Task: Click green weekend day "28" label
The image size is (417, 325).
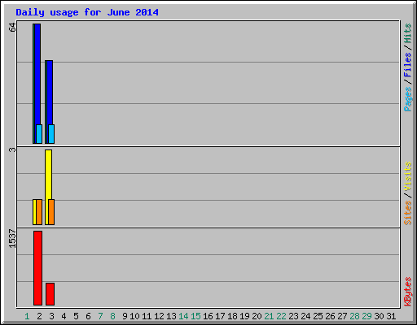Action: pos(354,316)
